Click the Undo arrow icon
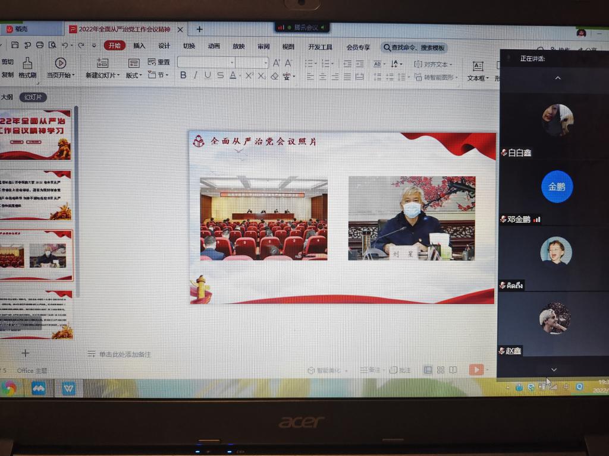The height and width of the screenshot is (456, 609). pos(65,45)
